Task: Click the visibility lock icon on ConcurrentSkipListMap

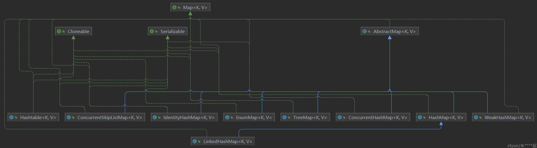Action: tap(73, 117)
